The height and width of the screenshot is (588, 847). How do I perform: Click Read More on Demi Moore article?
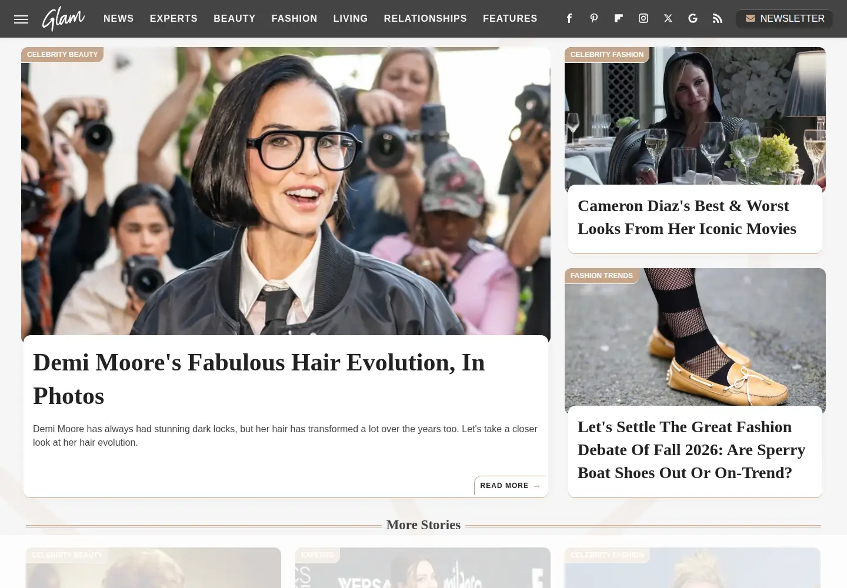(x=511, y=486)
